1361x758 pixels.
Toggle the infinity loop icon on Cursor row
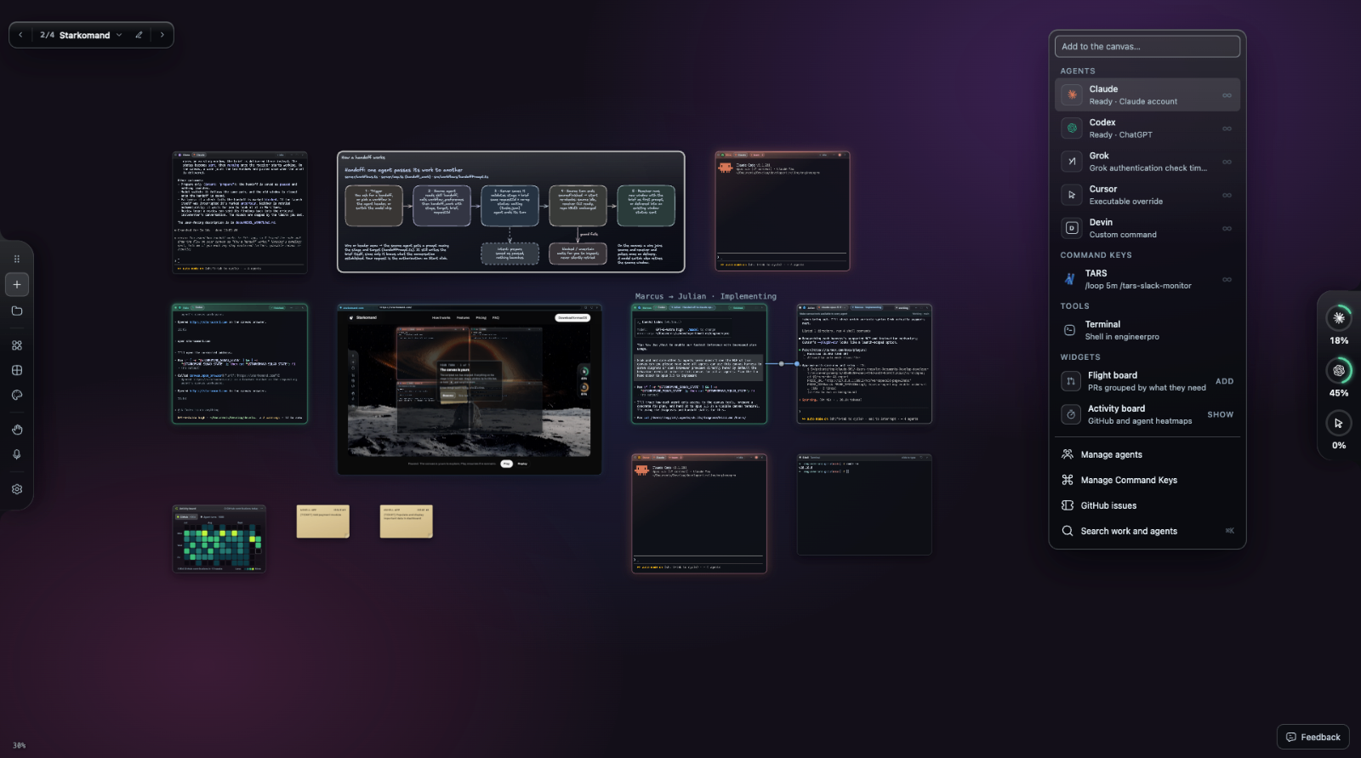[1227, 195]
